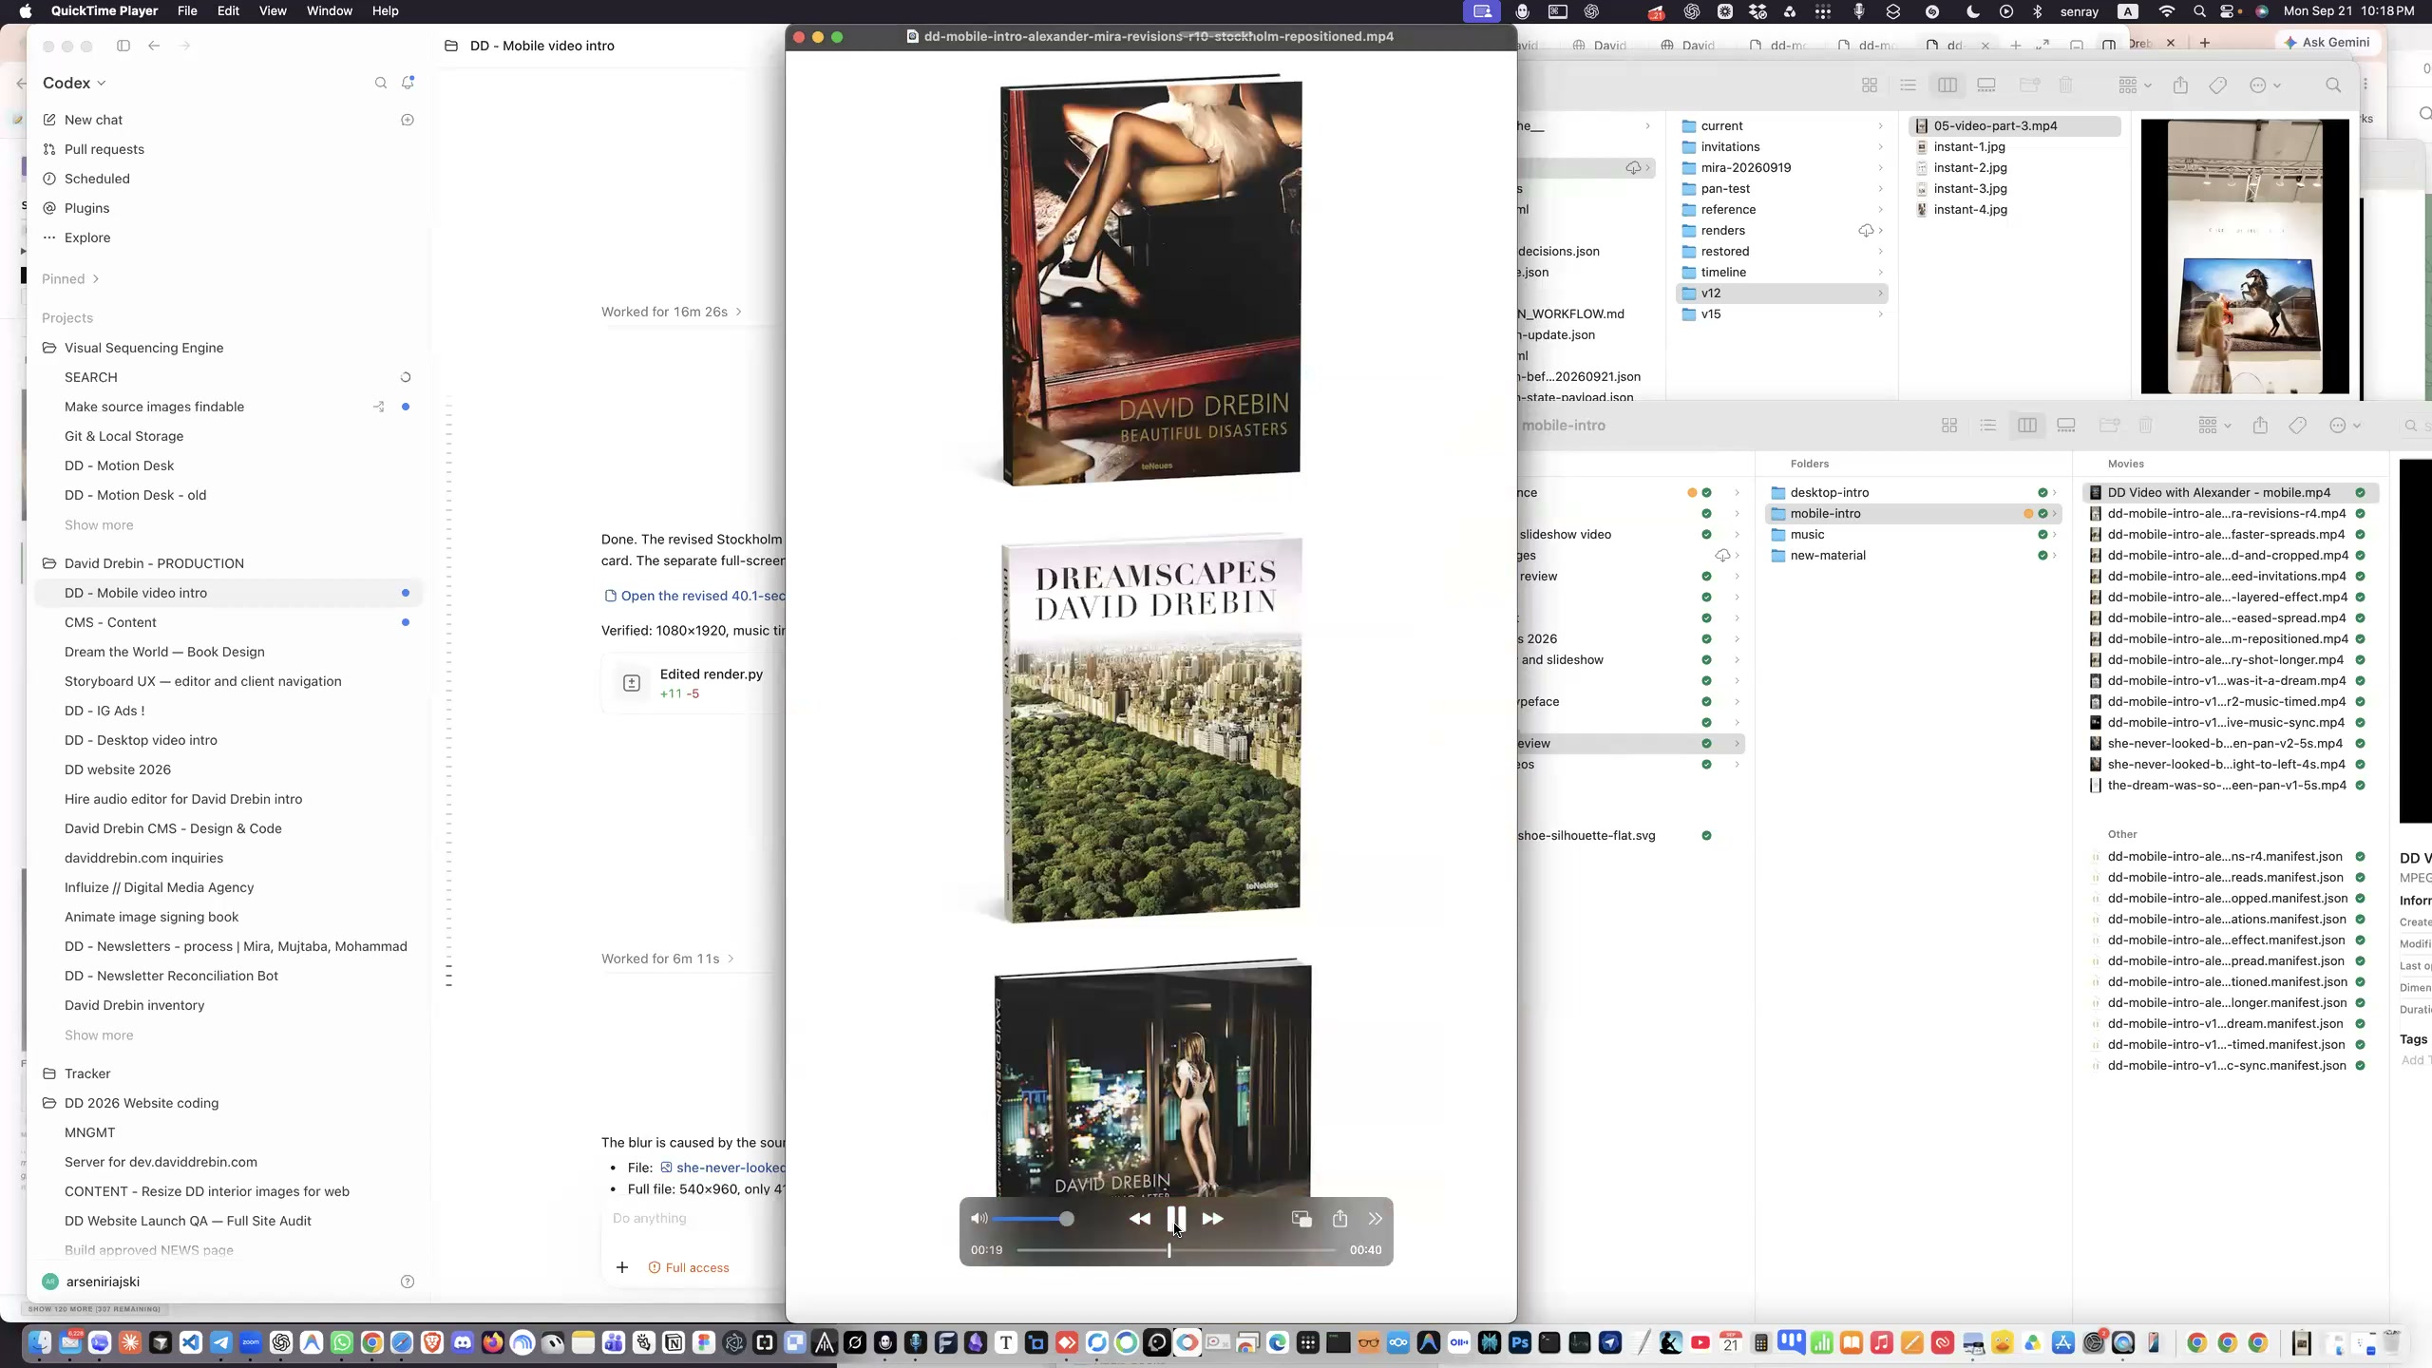Open the Window menu in menu bar
This screenshot has height=1368, width=2432.
click(x=329, y=11)
